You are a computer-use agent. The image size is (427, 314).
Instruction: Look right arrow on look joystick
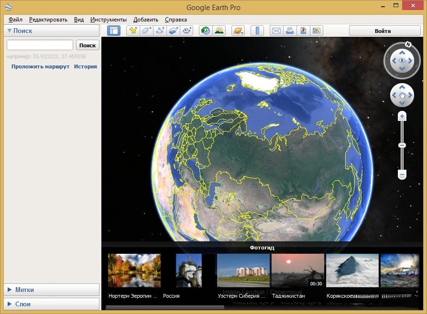[410, 61]
